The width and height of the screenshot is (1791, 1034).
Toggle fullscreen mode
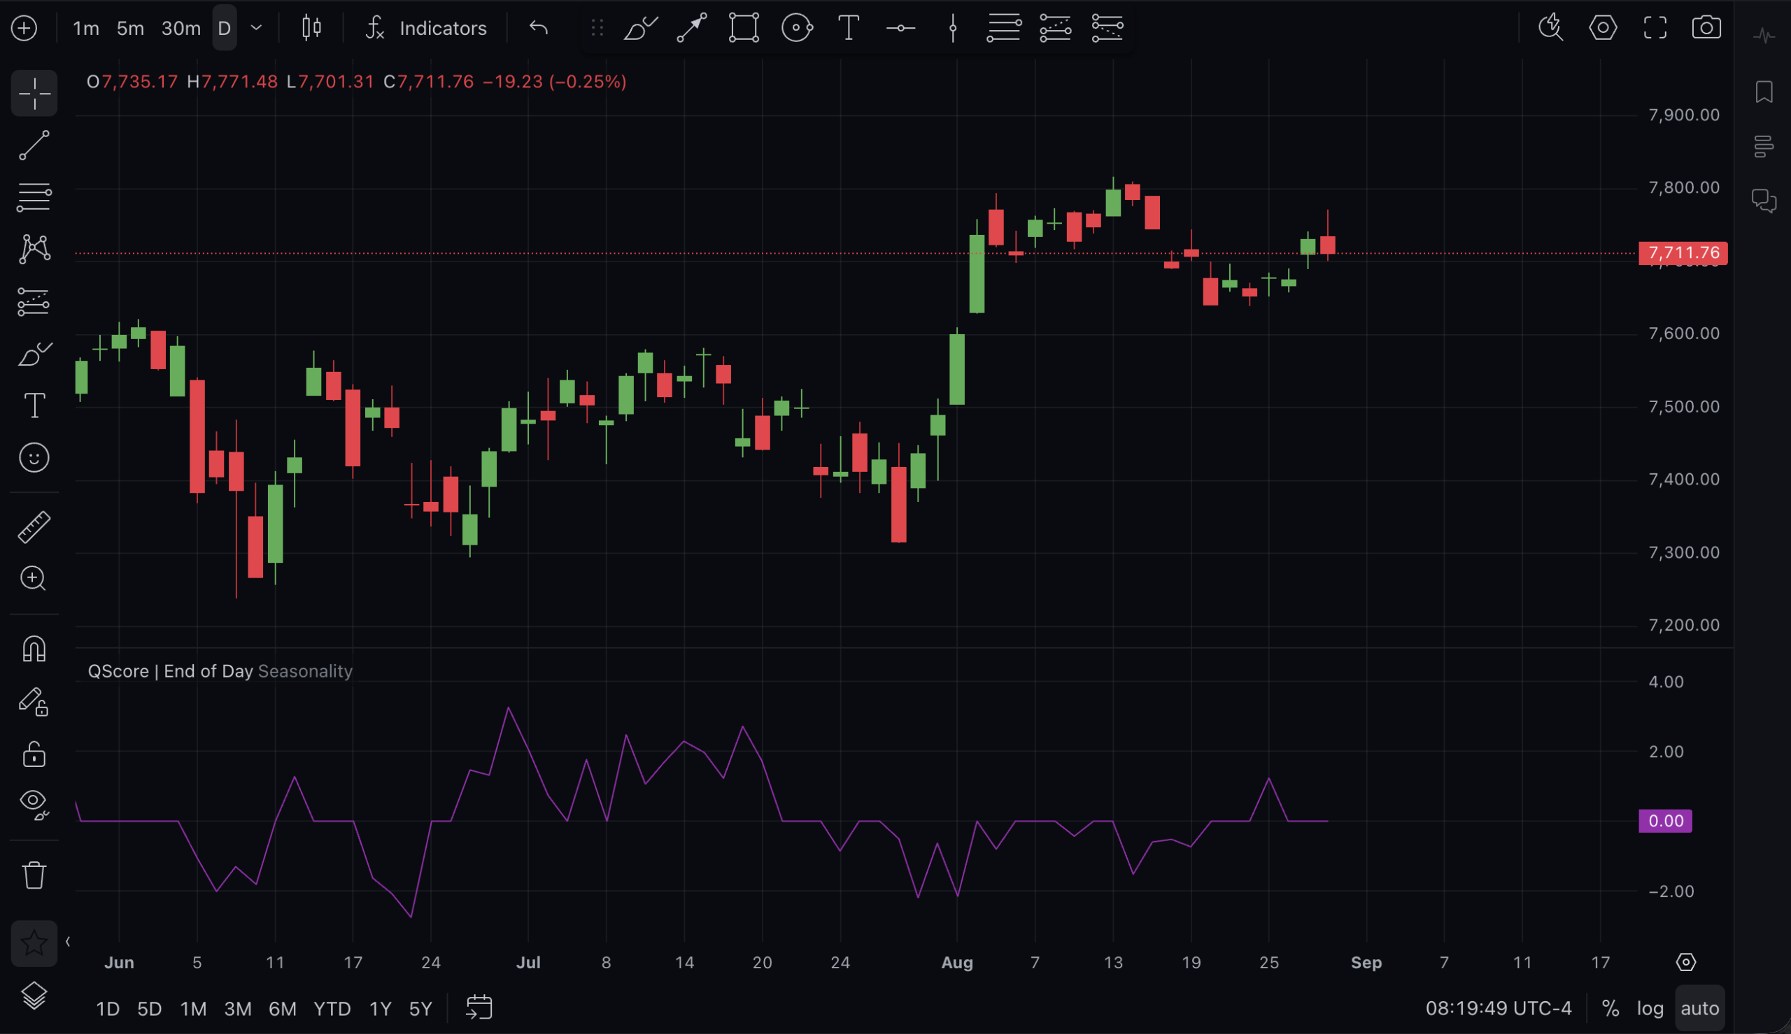[x=1655, y=29]
